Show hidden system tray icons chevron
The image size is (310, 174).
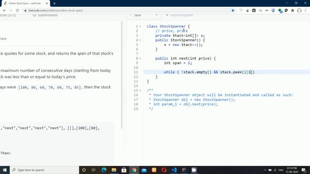(265, 170)
